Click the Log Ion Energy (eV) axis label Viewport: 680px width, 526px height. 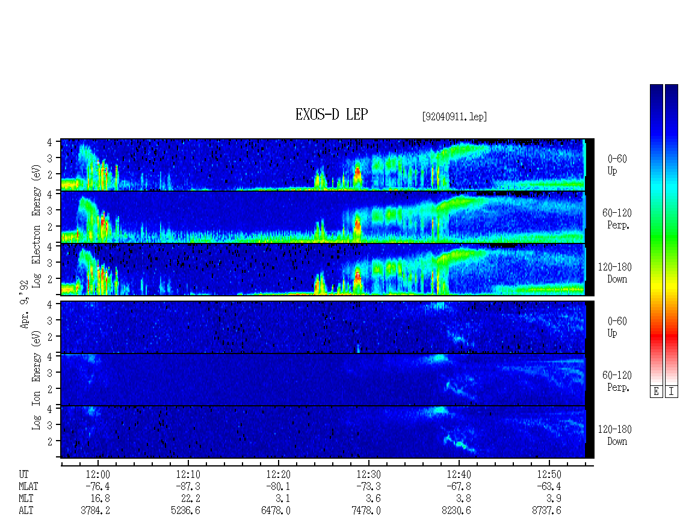tap(37, 380)
